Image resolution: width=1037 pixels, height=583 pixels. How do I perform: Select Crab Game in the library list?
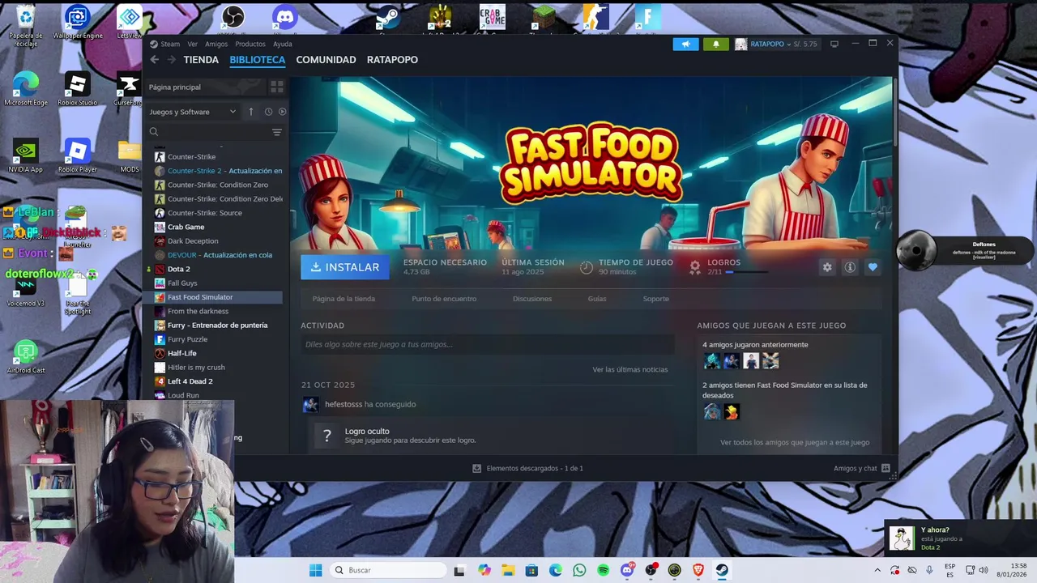point(186,227)
